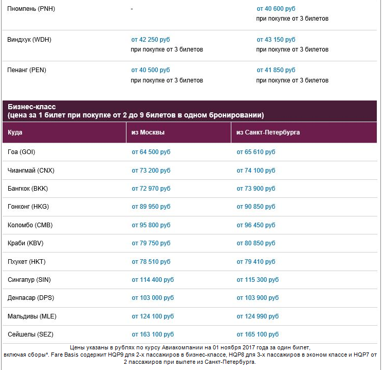The image size is (383, 370).
Task: Click Phuket fare от 78 510 руб
Action: 151,262
